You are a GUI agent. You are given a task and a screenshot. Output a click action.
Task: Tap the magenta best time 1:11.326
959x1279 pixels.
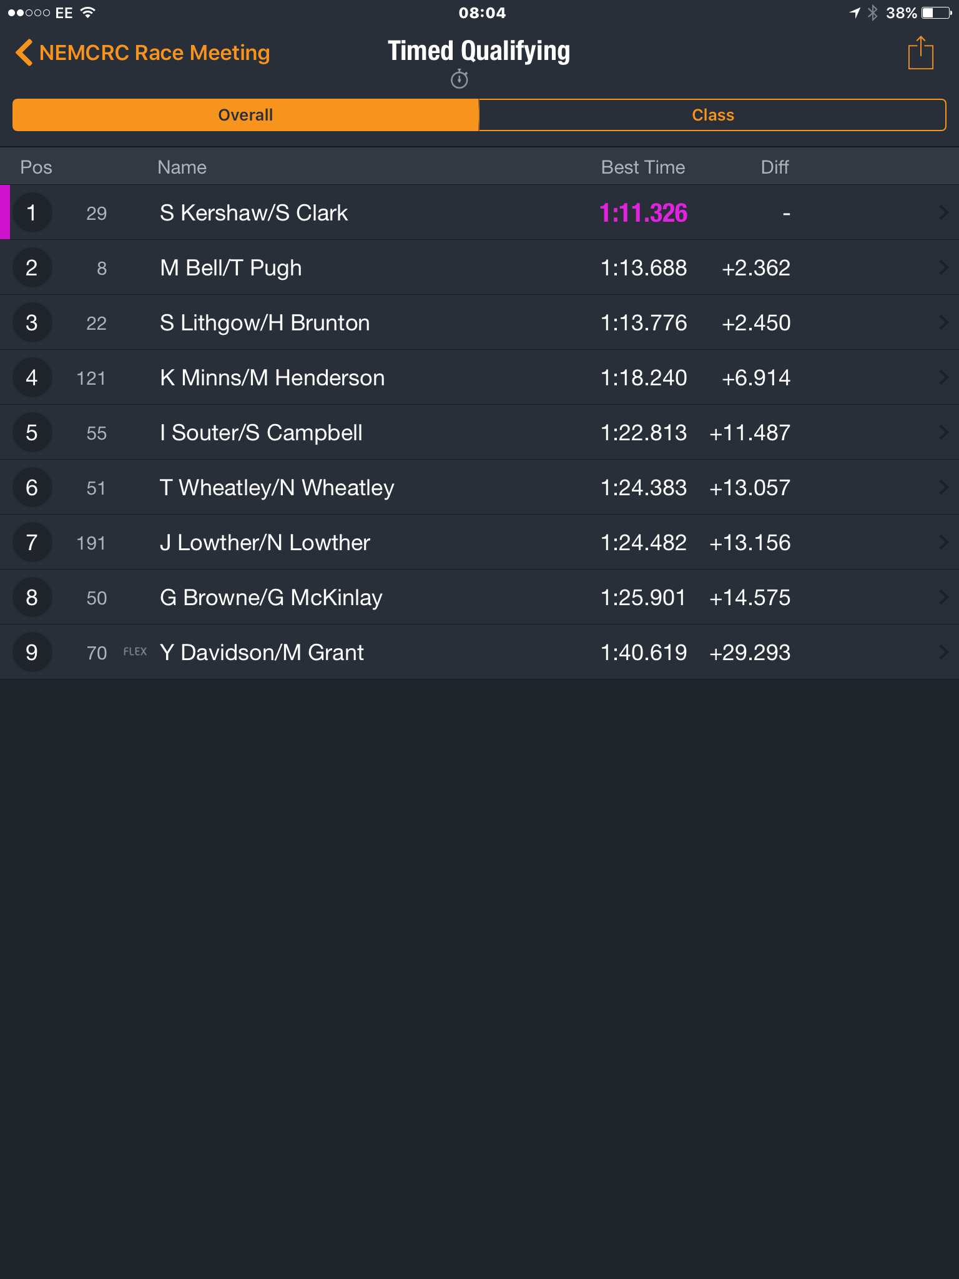point(643,213)
